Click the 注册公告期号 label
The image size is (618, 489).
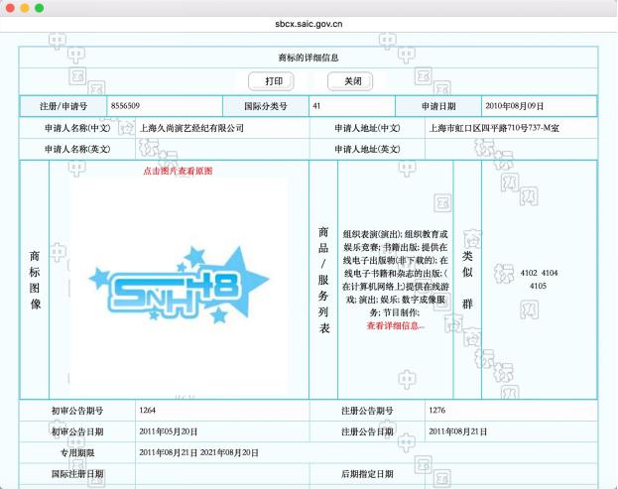367,411
